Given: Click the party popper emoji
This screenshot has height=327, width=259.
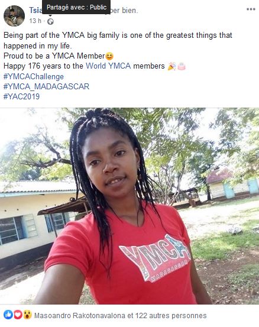Looking at the screenshot, I should (x=171, y=66).
